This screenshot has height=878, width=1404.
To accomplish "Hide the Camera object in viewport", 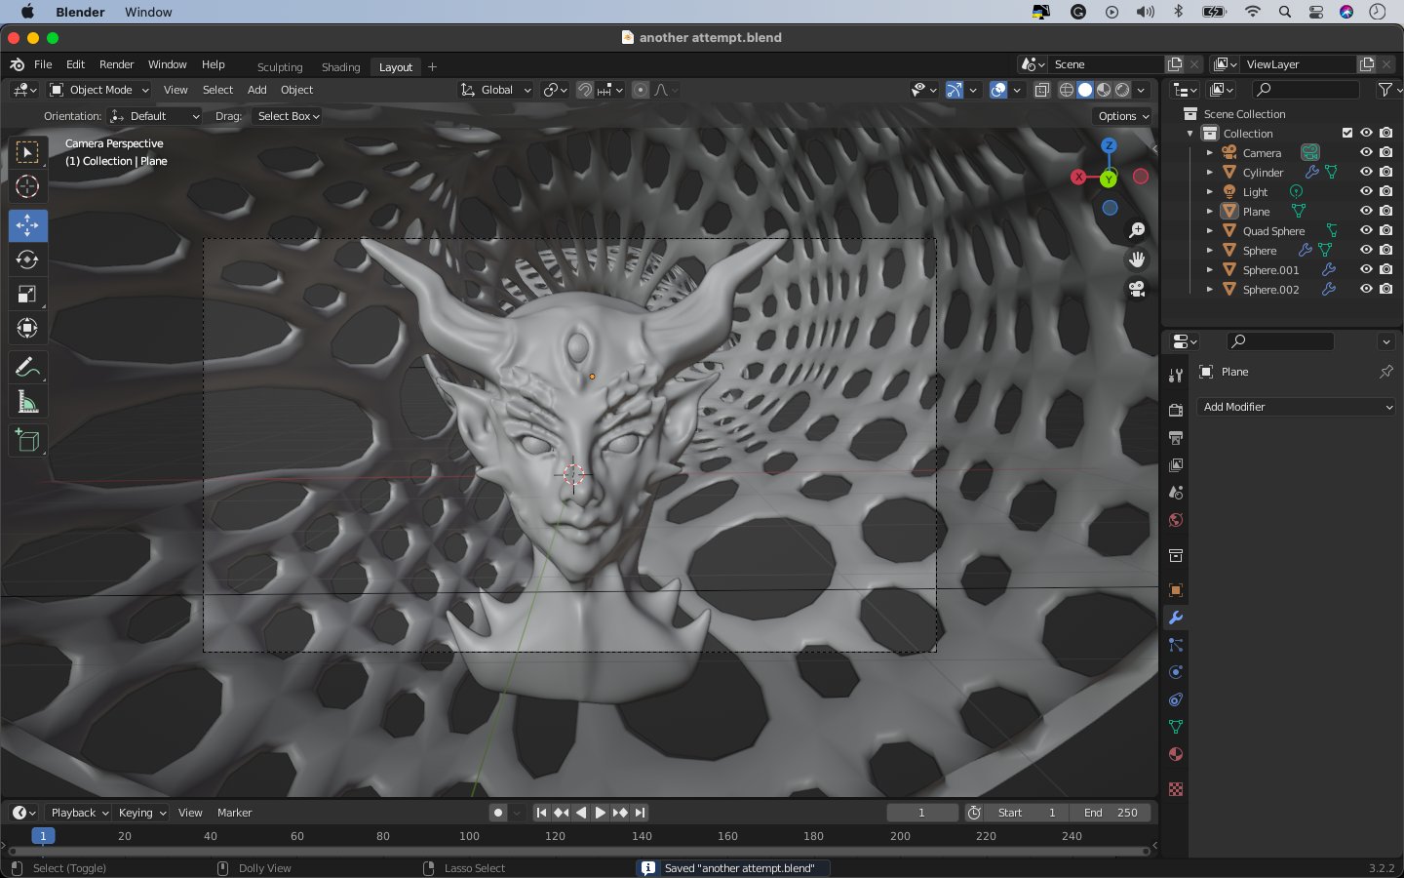I will pyautogui.click(x=1367, y=152).
